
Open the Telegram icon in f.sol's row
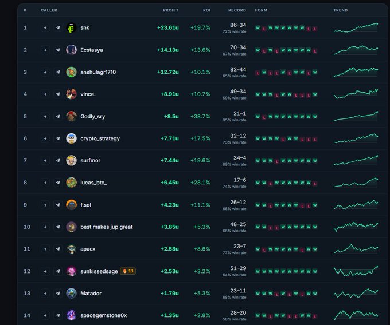point(58,205)
